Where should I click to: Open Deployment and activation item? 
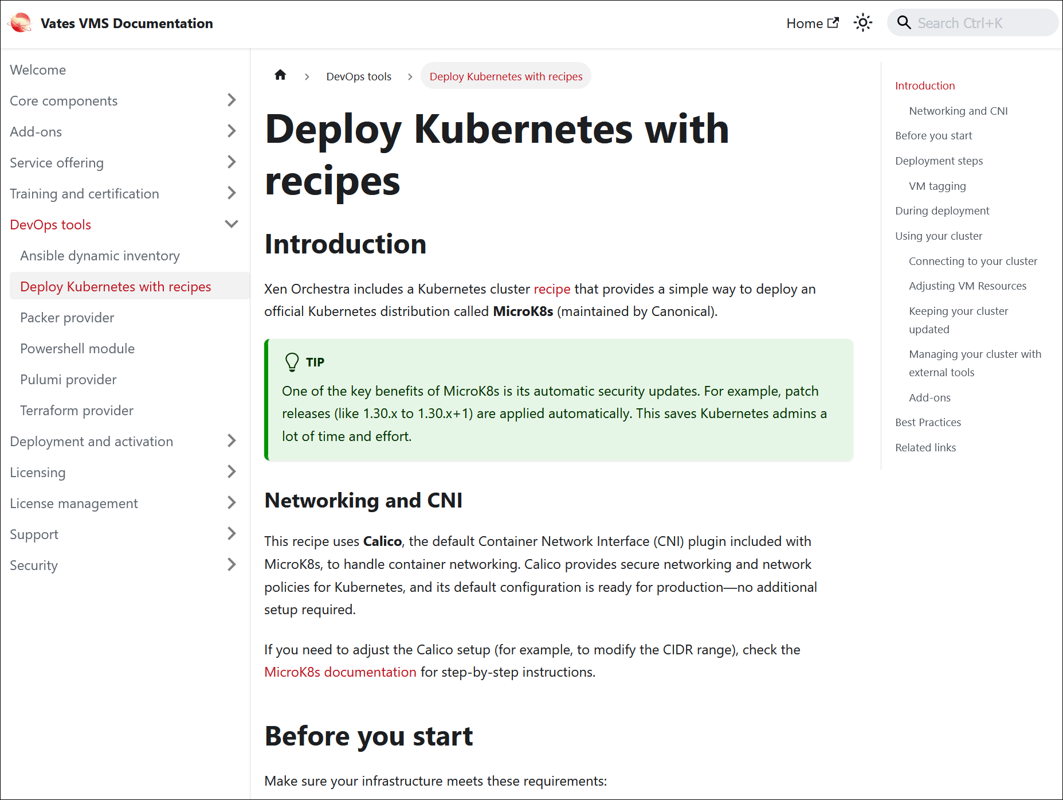coord(92,442)
